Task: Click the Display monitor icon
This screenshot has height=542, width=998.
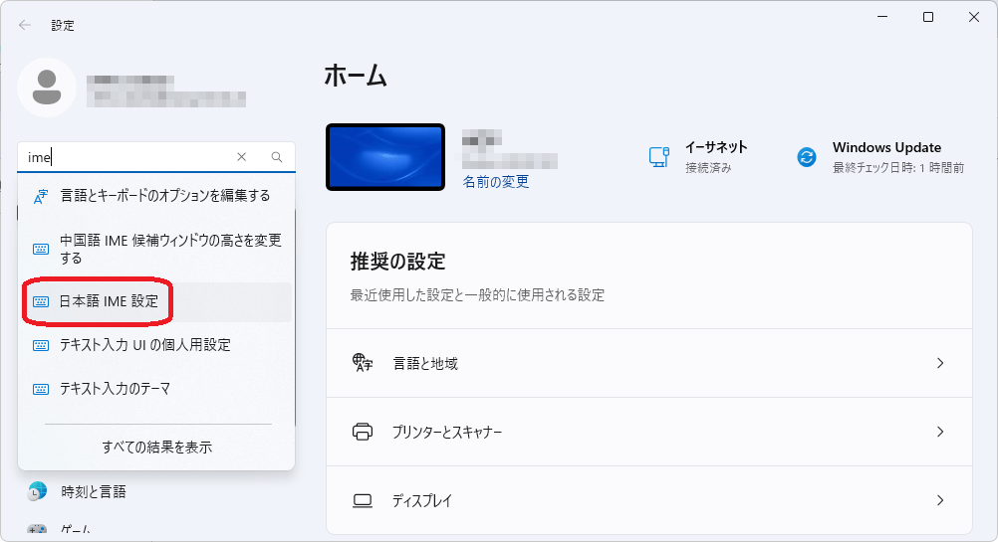Action: pyautogui.click(x=363, y=499)
